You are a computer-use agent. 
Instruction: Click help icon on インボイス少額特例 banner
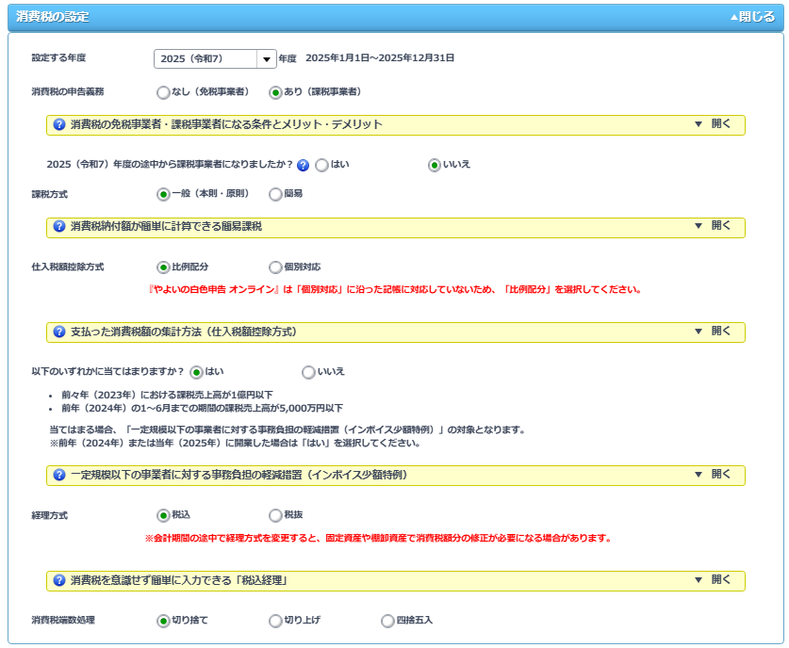pyautogui.click(x=59, y=475)
